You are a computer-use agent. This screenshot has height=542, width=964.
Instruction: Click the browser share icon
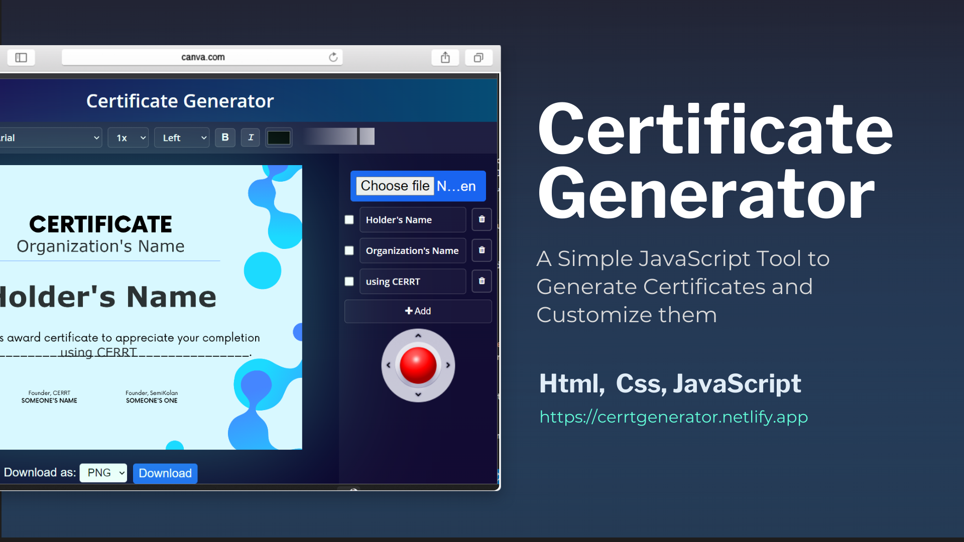pyautogui.click(x=445, y=58)
